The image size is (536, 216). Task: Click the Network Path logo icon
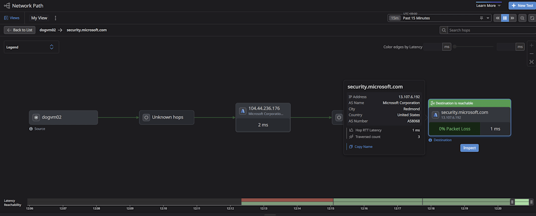point(6,6)
